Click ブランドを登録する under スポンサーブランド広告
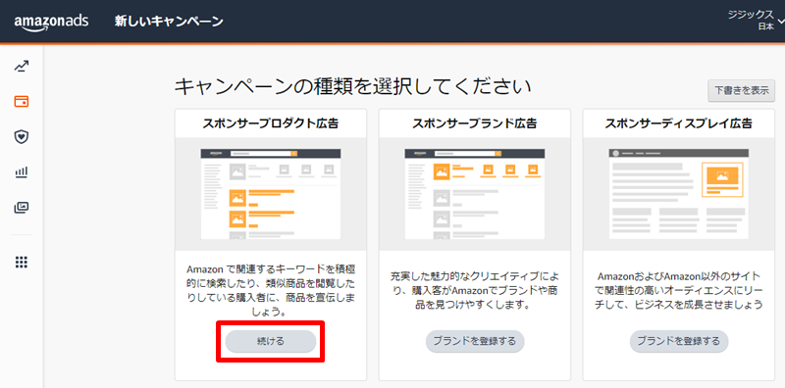785x388 pixels. click(x=475, y=342)
